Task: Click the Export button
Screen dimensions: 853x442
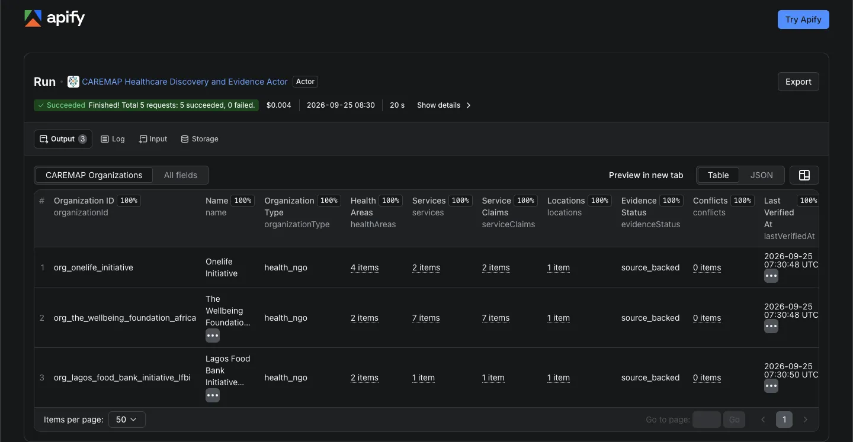Action: [x=799, y=82]
